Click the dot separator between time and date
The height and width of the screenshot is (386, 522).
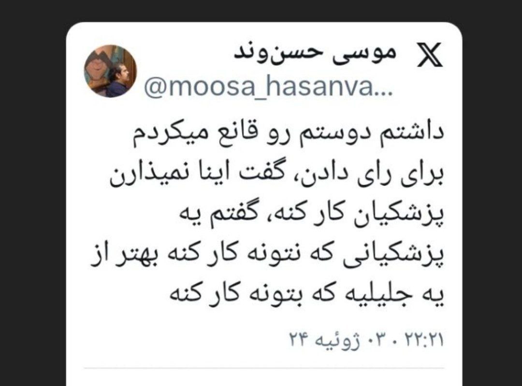click(x=396, y=342)
